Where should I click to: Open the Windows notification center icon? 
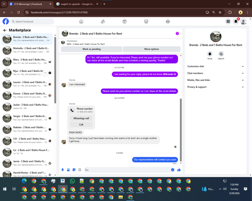click(x=245, y=189)
